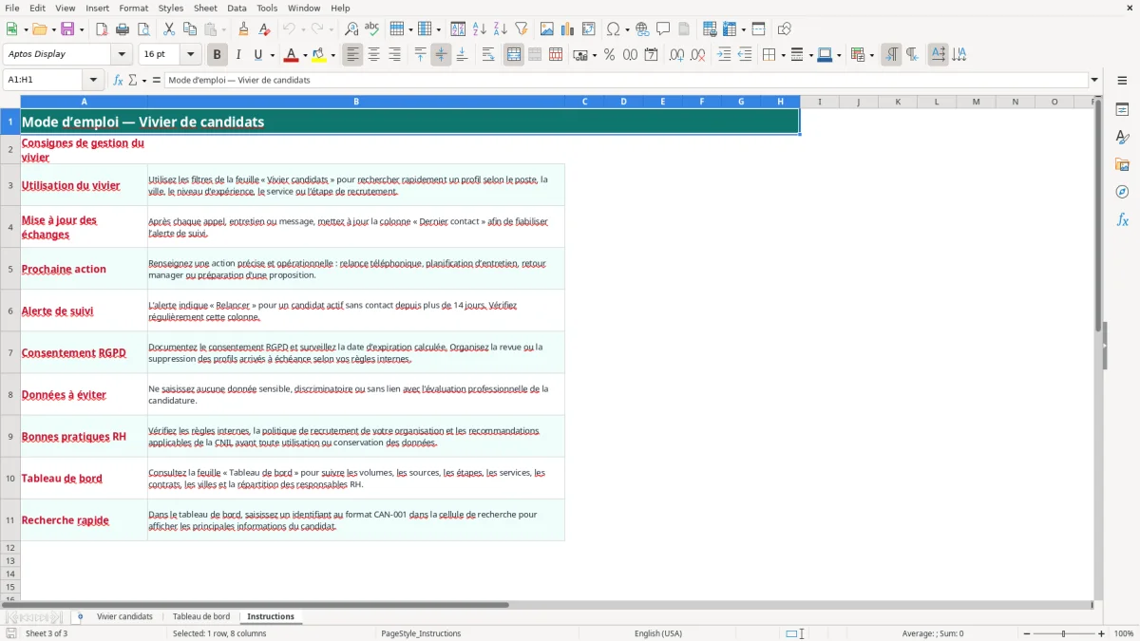Click the zoom in plus button

coord(1102,633)
